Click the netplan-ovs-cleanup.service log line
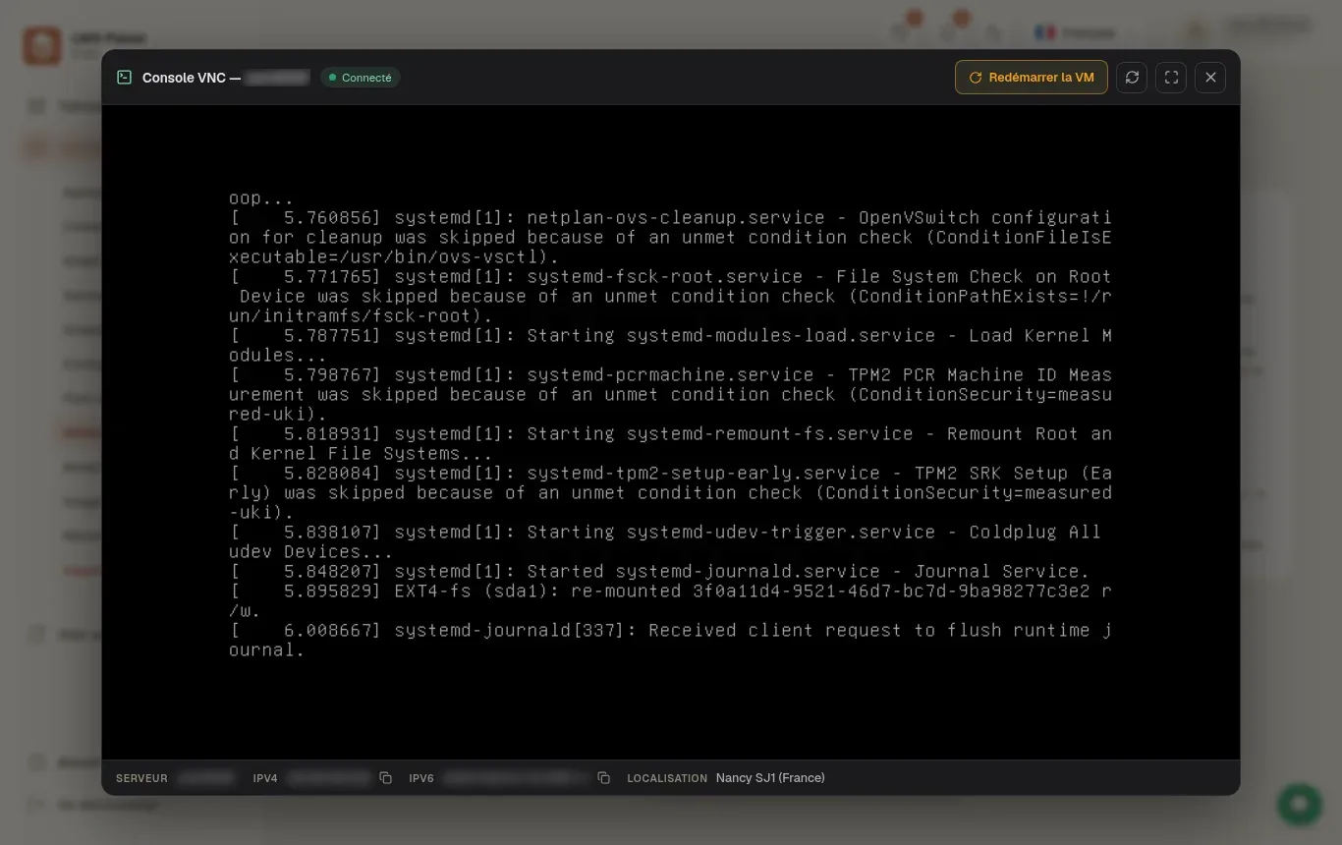1342x845 pixels. 670,237
